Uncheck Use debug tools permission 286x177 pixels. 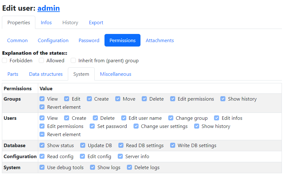[42, 168]
